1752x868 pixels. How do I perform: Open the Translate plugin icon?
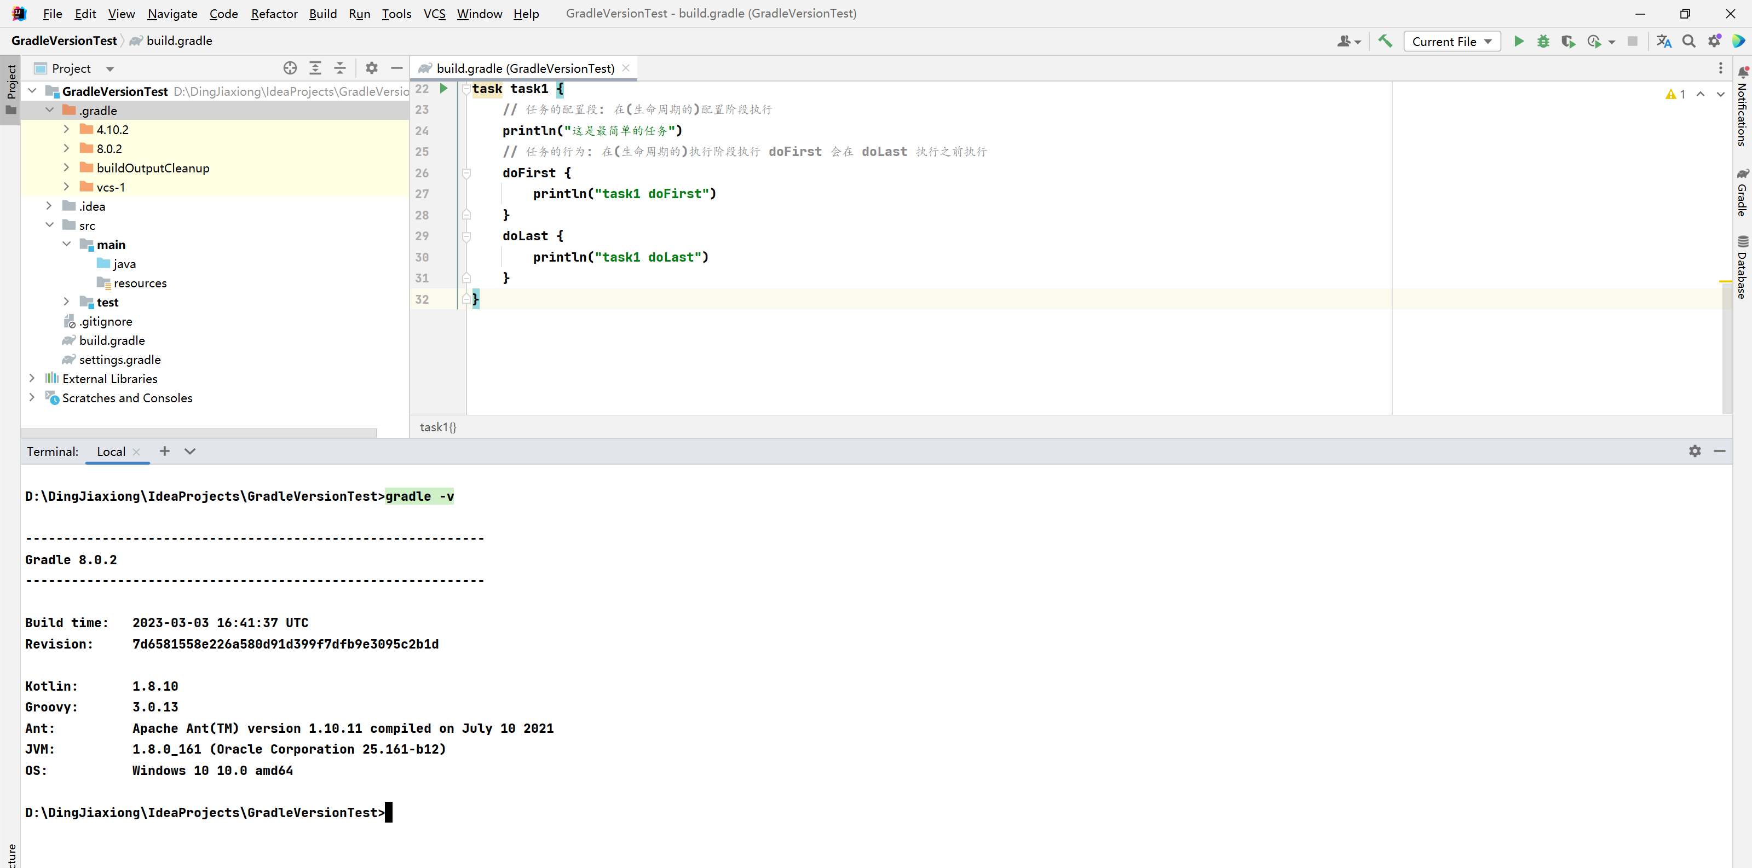coord(1664,42)
